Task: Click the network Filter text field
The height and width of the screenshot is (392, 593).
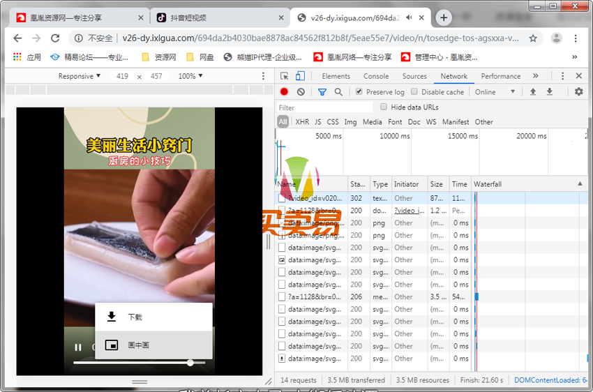Action: 324,107
